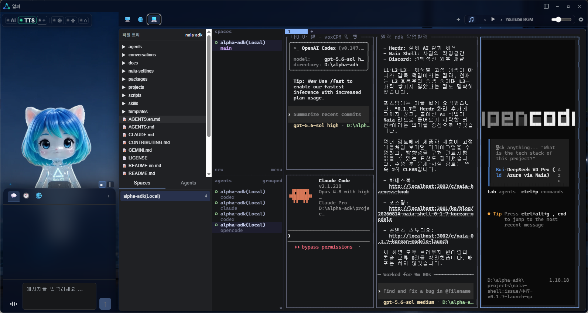The image size is (588, 313).
Task: Send message with arrow button
Action: (105, 304)
